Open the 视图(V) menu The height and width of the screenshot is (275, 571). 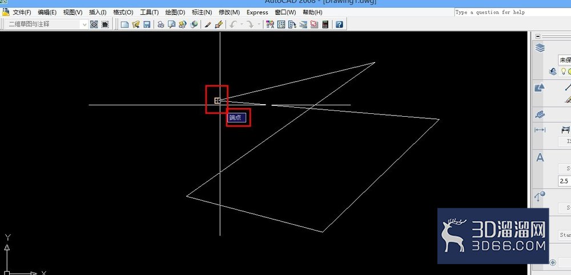[x=73, y=13]
